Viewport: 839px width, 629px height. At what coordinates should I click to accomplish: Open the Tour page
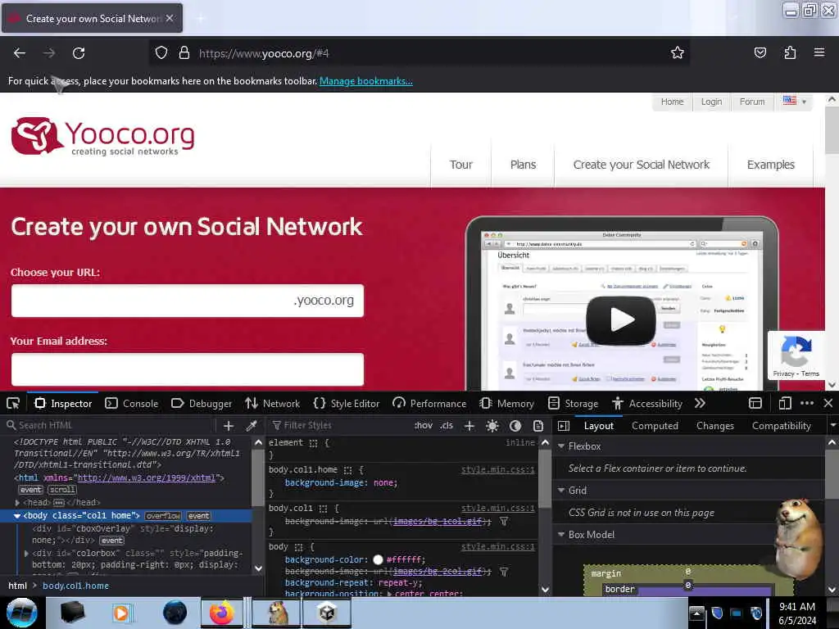[461, 165]
